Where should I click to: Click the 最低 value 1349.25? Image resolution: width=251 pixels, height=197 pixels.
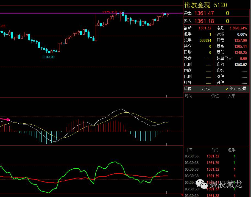click(x=240, y=52)
